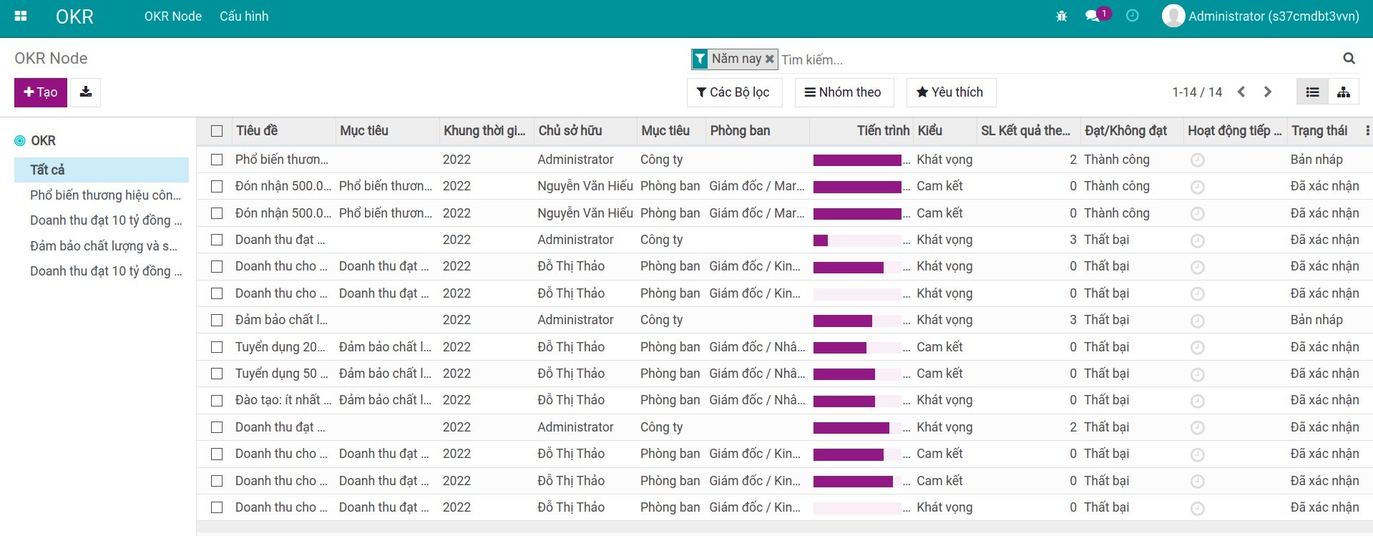Click the import records download icon
1373x536 pixels.
pyautogui.click(x=86, y=92)
